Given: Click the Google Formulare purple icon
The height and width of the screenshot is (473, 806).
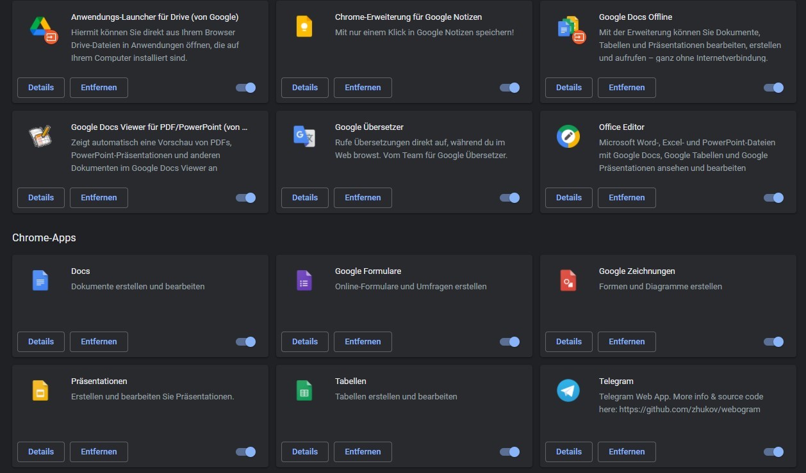Looking at the screenshot, I should (x=304, y=280).
